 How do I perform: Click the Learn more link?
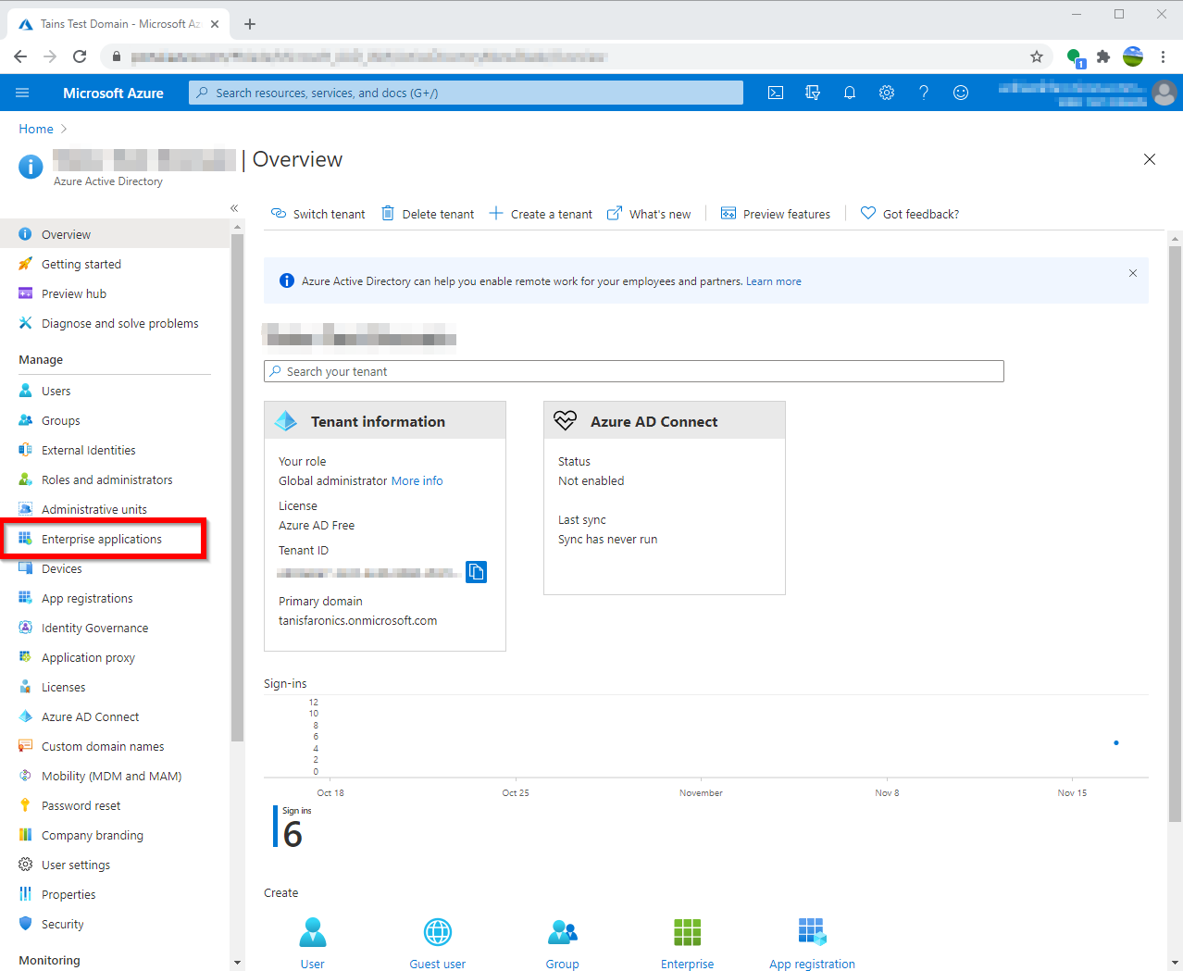(773, 281)
